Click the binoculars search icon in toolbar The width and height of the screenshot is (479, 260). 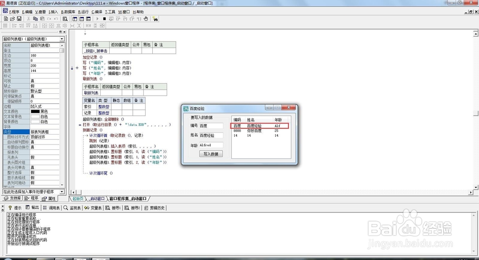155,19
